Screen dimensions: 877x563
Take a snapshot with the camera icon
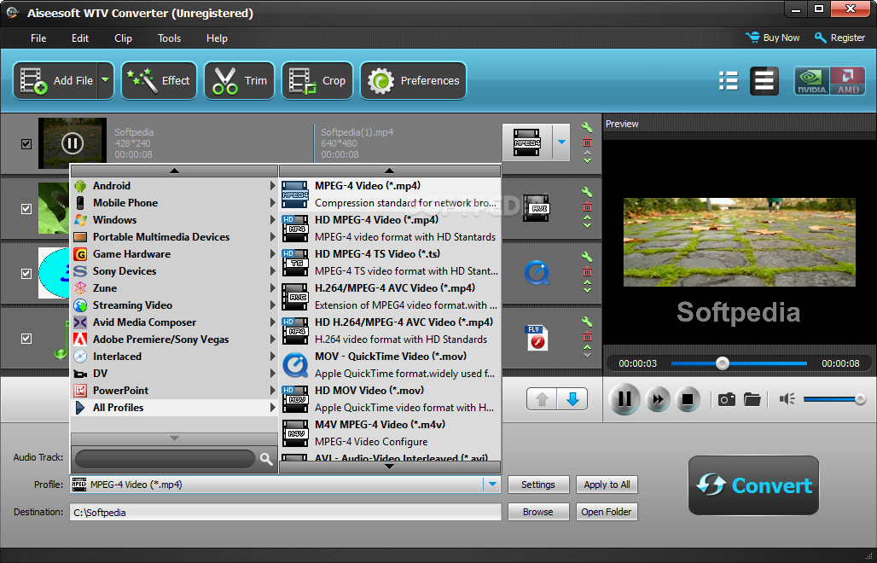pyautogui.click(x=727, y=399)
